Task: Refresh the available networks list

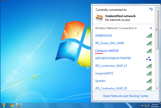Action: (x=151, y=9)
